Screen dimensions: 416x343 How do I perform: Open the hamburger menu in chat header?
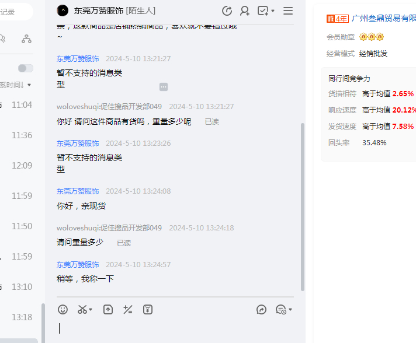(x=288, y=11)
